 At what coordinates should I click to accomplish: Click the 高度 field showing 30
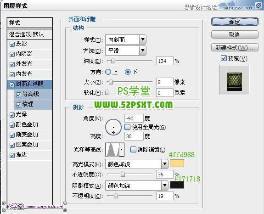[134, 136]
